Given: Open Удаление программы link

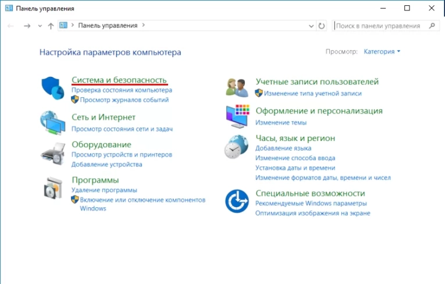Looking at the screenshot, I should click(x=104, y=190).
